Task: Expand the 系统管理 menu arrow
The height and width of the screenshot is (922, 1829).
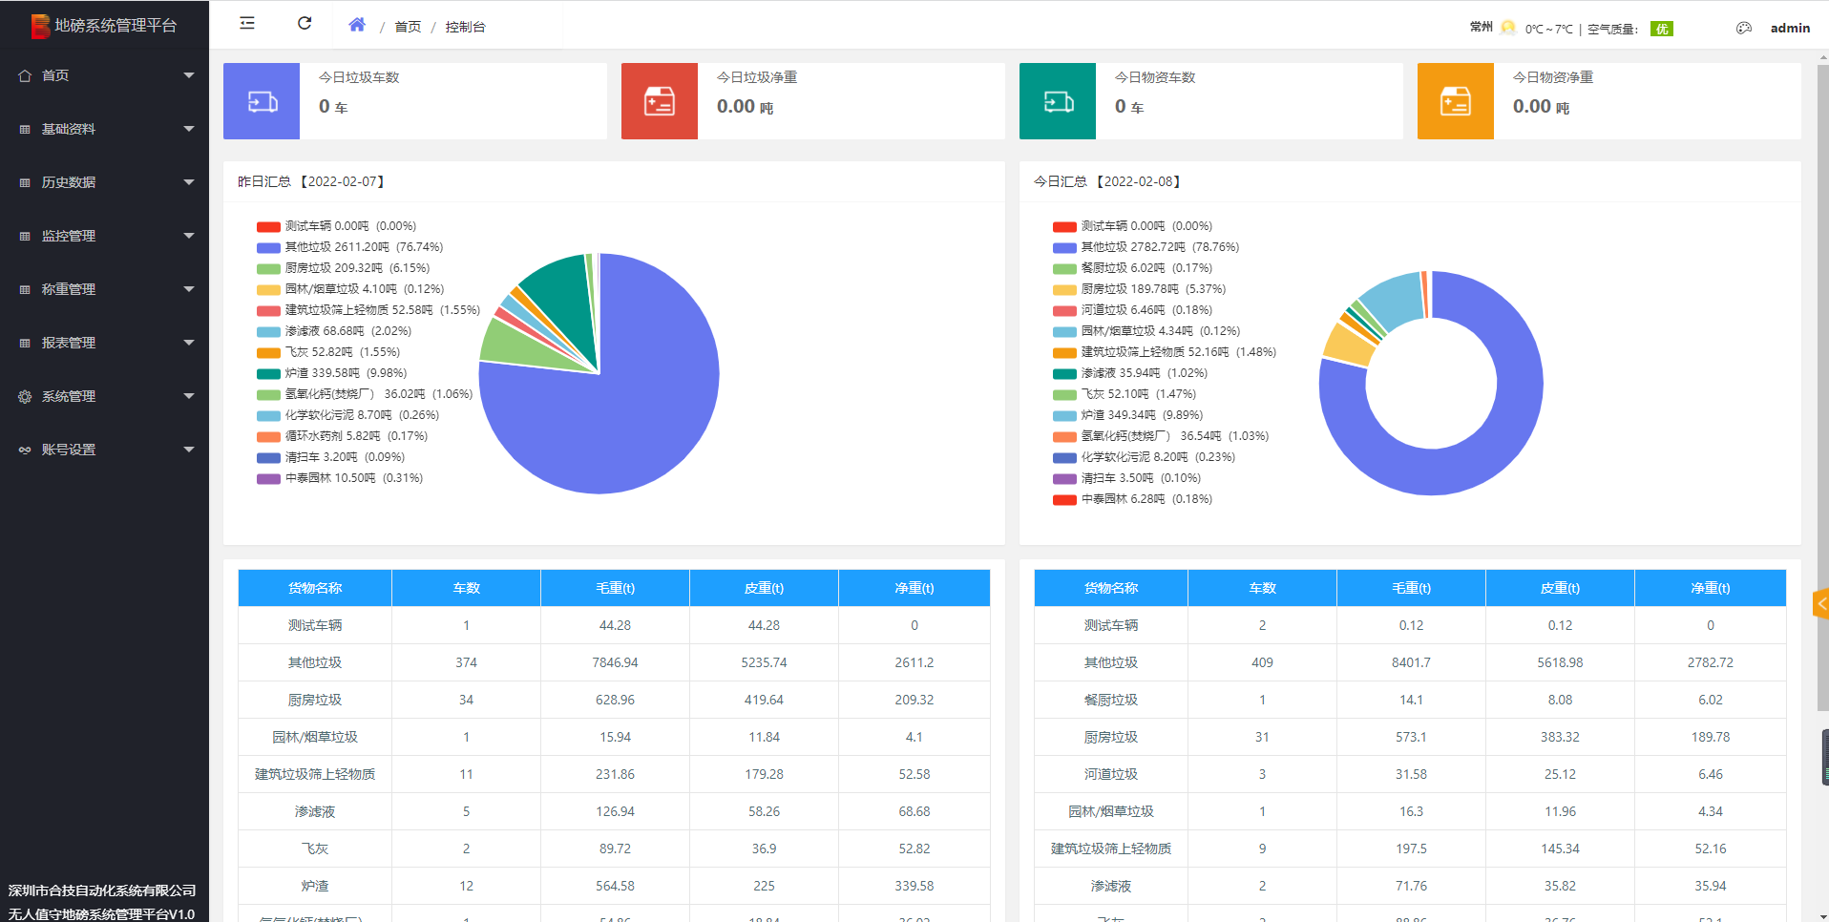Action: pos(189,396)
